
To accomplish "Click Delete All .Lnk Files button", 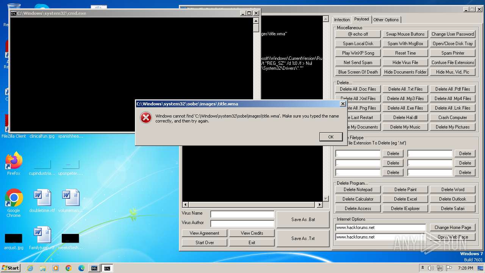I will (453, 108).
